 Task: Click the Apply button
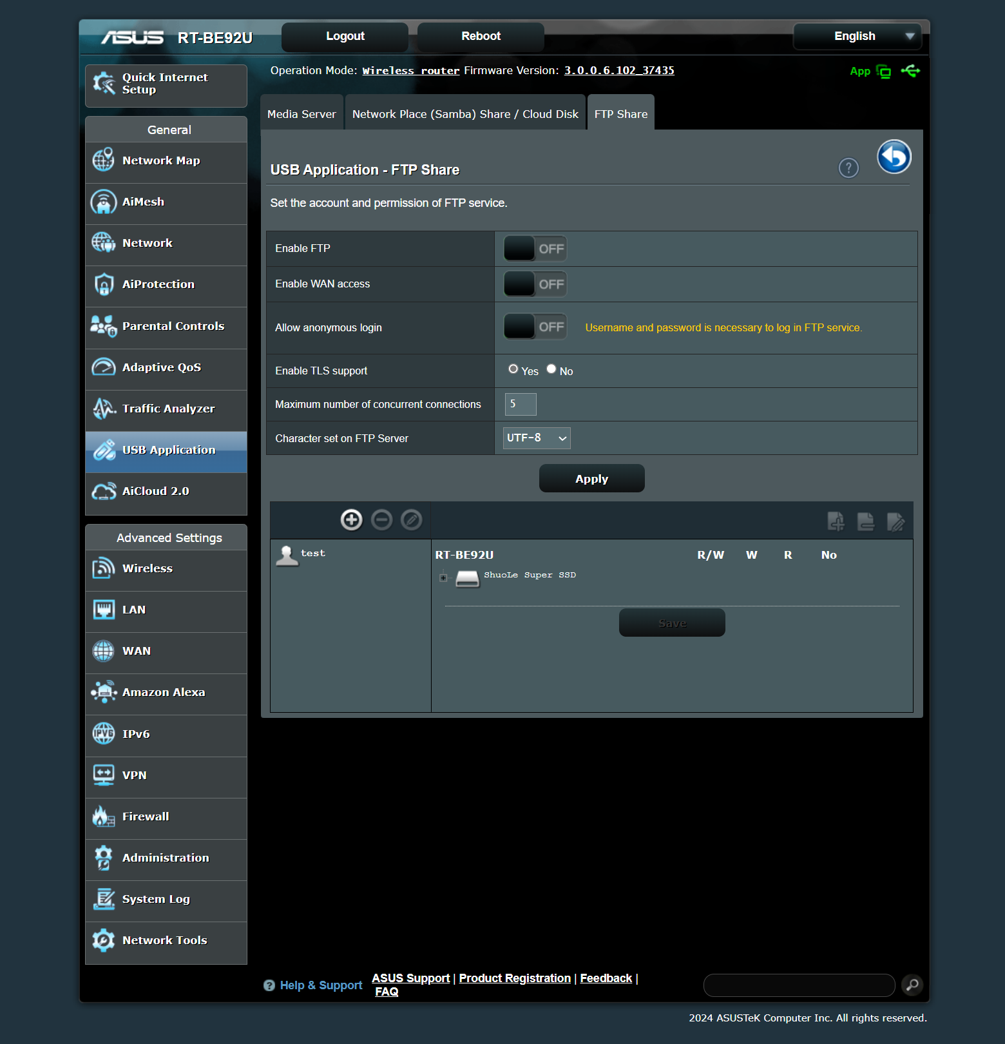tap(591, 479)
